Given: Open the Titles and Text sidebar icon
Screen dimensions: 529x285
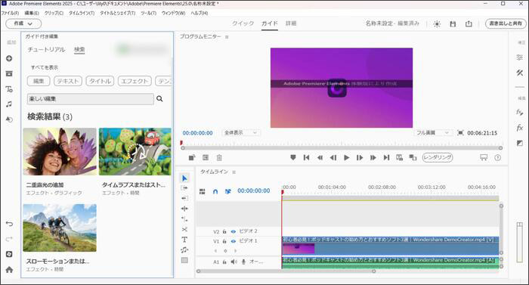Looking at the screenshot, I should (9, 89).
